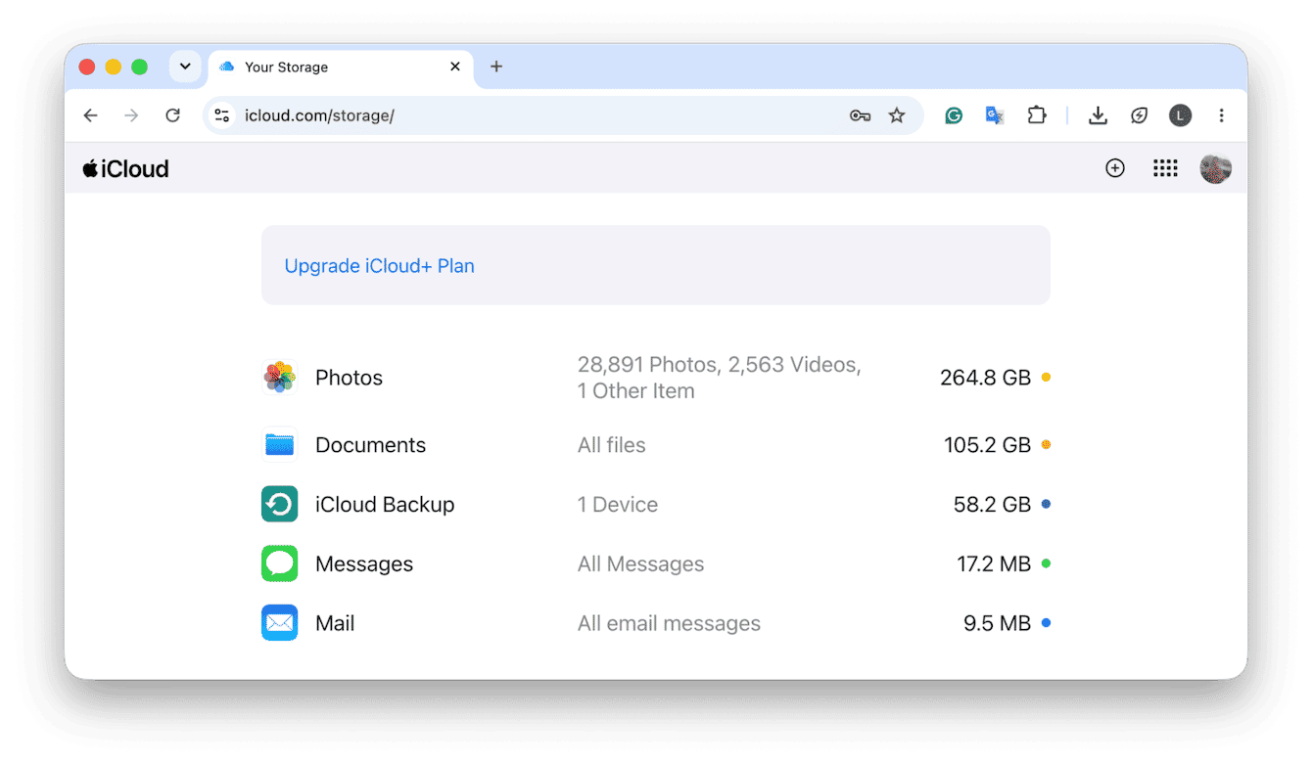Click the 1 Device description
1312x765 pixels.
click(618, 505)
